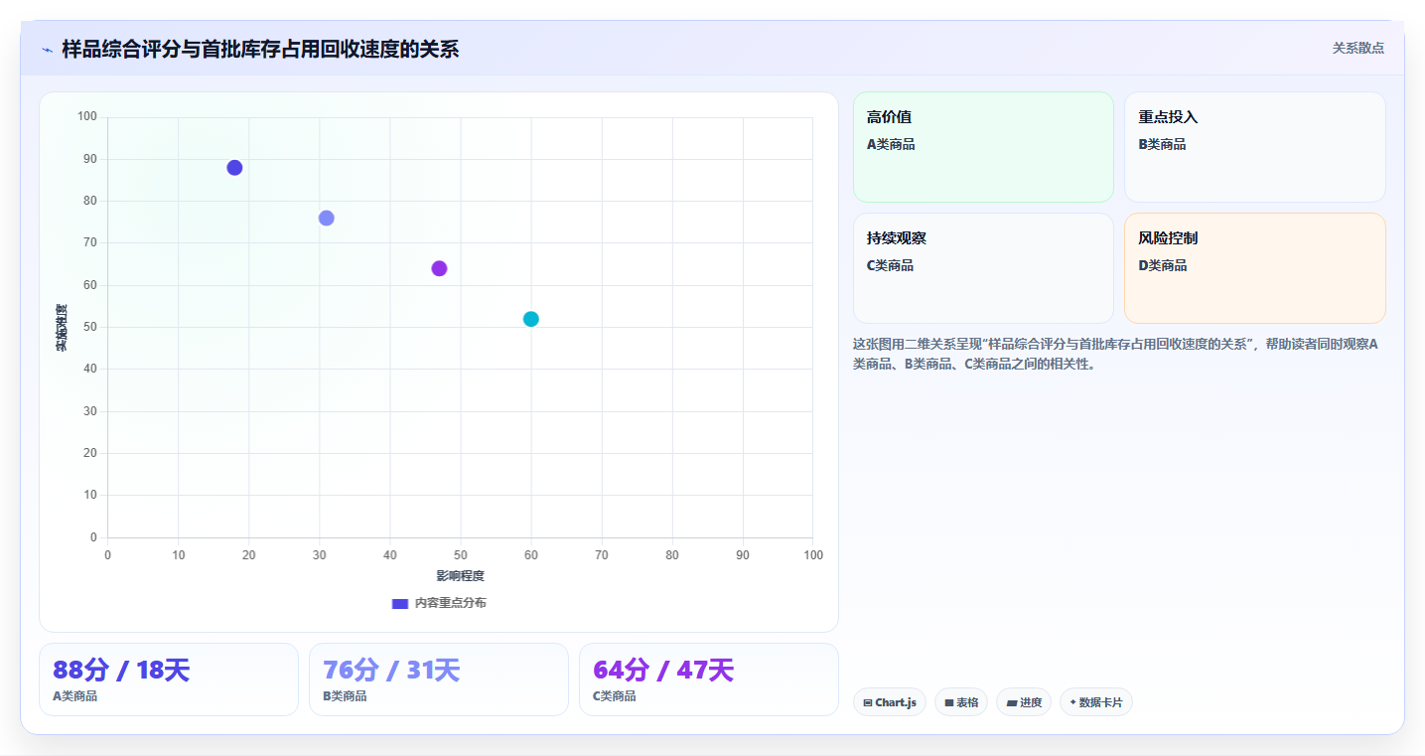Open the 高价值 A类商品 card
The height and width of the screenshot is (756, 1425).
[983, 147]
